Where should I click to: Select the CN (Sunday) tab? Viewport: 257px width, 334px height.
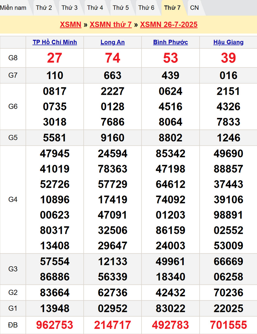coord(194,8)
